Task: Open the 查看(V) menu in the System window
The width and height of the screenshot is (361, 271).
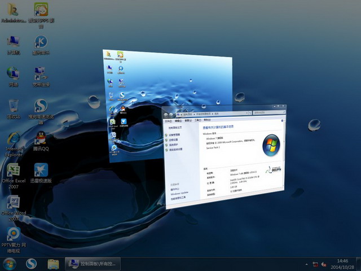Action: pos(188,120)
